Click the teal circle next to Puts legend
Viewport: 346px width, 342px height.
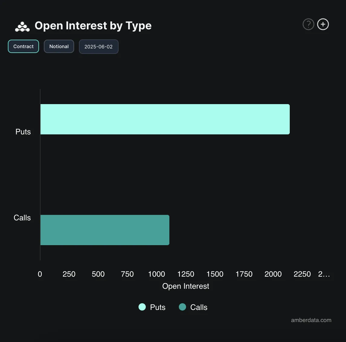(142, 307)
